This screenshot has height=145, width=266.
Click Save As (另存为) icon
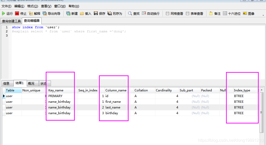(x=110, y=13)
